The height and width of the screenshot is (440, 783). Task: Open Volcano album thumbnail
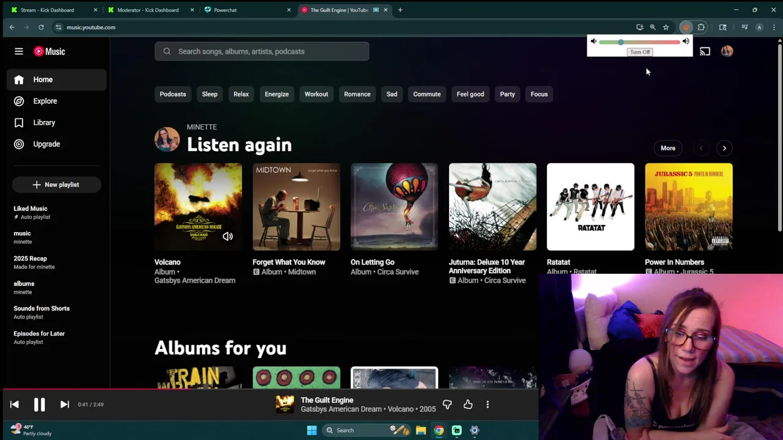click(198, 207)
